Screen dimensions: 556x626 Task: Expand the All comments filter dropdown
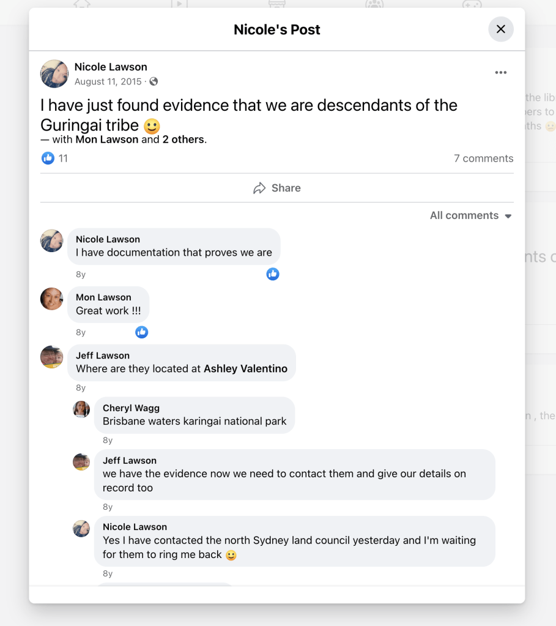click(x=470, y=215)
